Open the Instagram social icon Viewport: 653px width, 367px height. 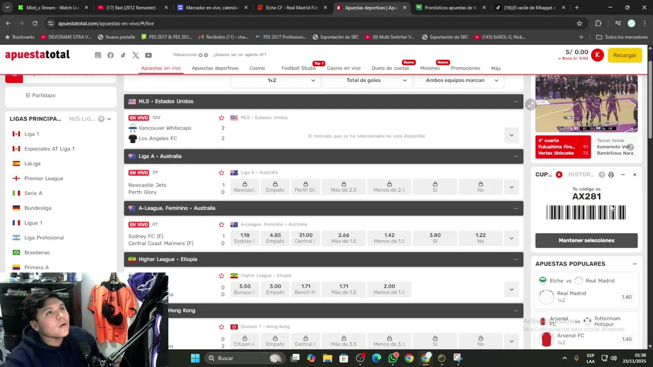point(98,55)
